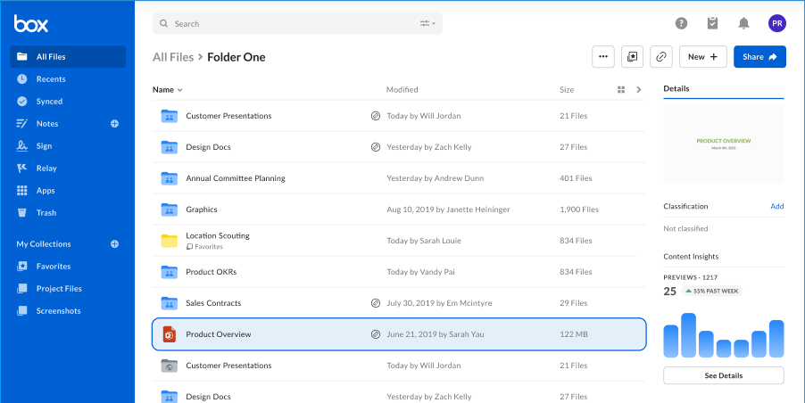The width and height of the screenshot is (805, 403).
Task: Add a new collection with plus icon
Action: tap(114, 244)
